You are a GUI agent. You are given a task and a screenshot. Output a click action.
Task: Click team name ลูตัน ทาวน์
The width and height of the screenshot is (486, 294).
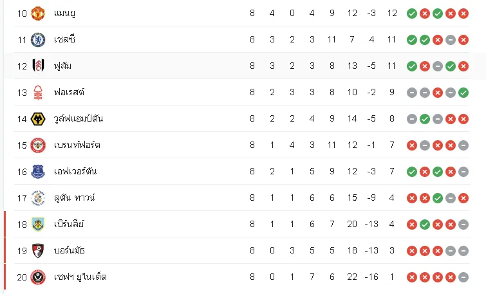[x=75, y=198]
